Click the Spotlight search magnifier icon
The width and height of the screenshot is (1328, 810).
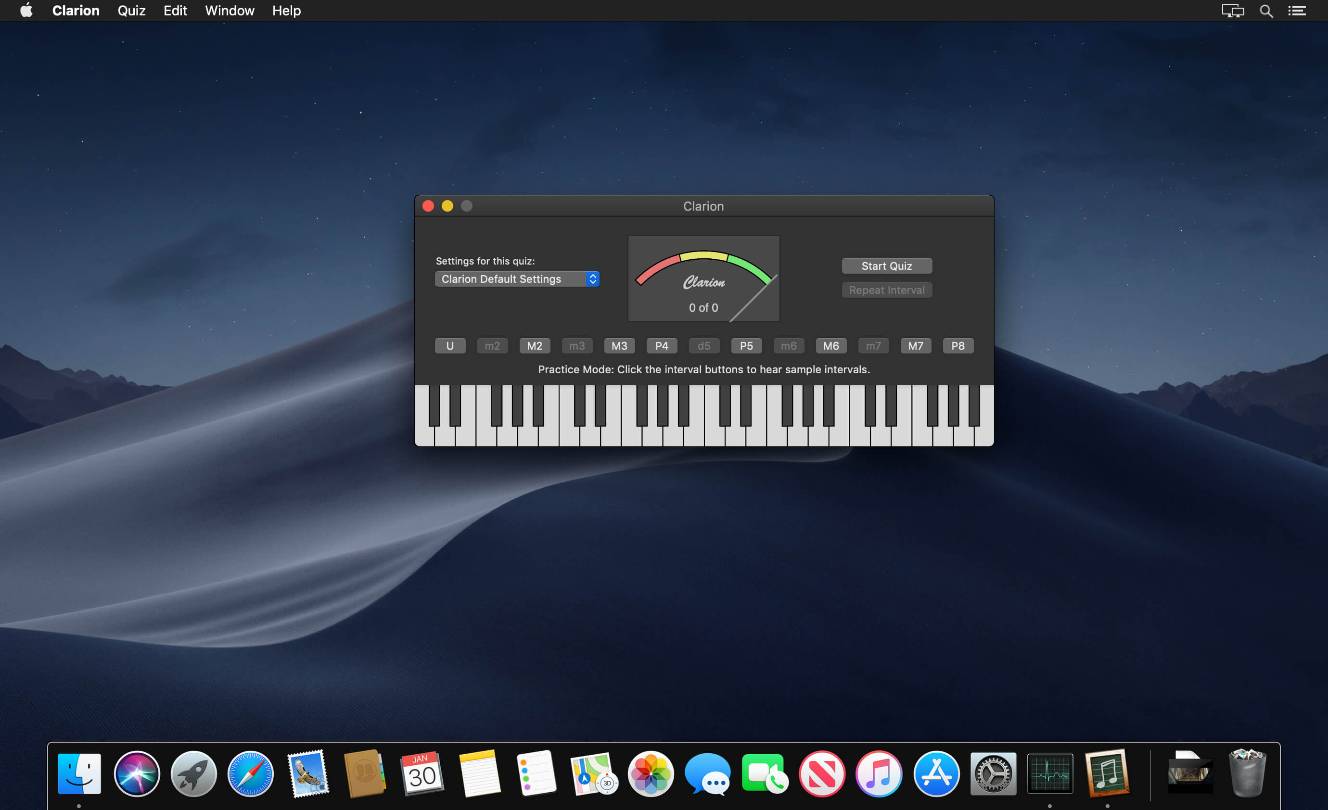(1266, 11)
